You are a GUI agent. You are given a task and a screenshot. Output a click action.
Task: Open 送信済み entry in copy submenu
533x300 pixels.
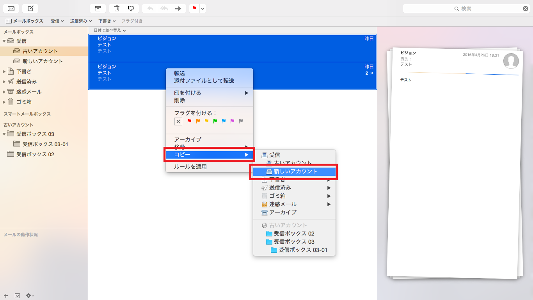coord(294,188)
